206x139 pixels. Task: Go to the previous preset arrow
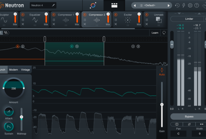click(x=135, y=6)
